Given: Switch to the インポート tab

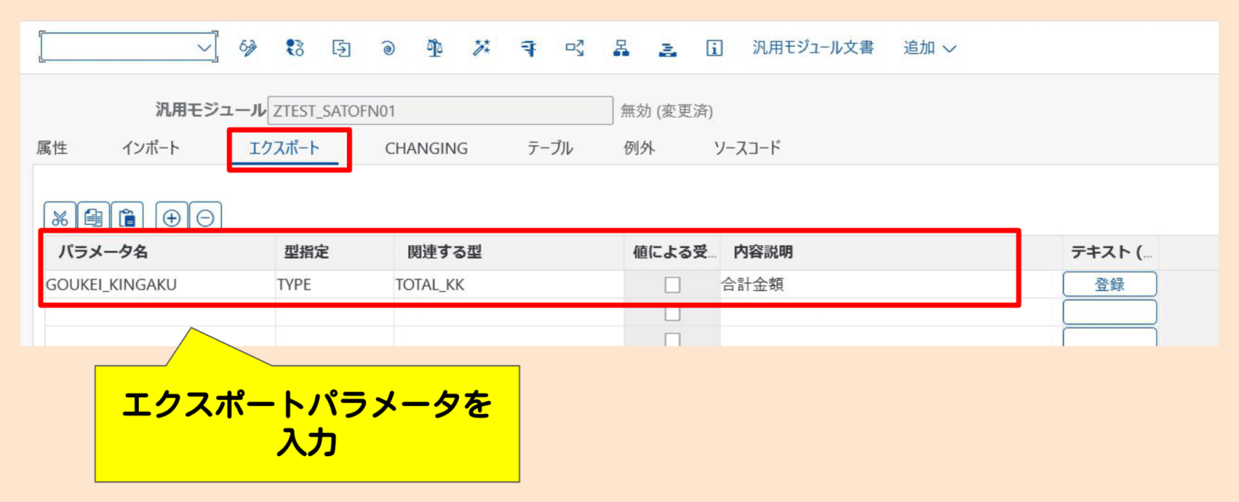Looking at the screenshot, I should point(151,147).
